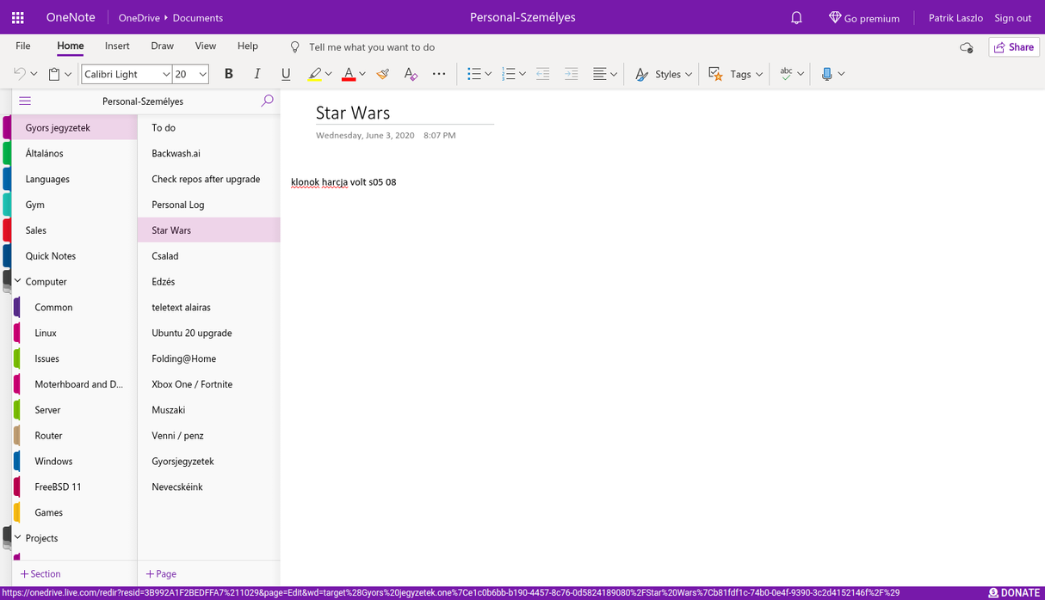This screenshot has width=1045, height=600.
Task: Open the Font Color dropdown arrow
Action: [362, 74]
